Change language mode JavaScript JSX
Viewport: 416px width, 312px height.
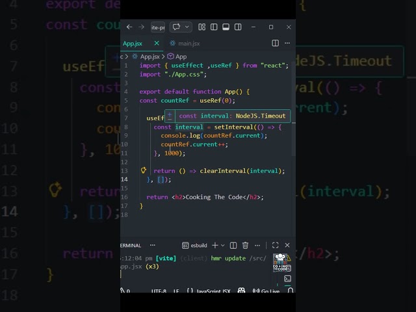[213, 291]
